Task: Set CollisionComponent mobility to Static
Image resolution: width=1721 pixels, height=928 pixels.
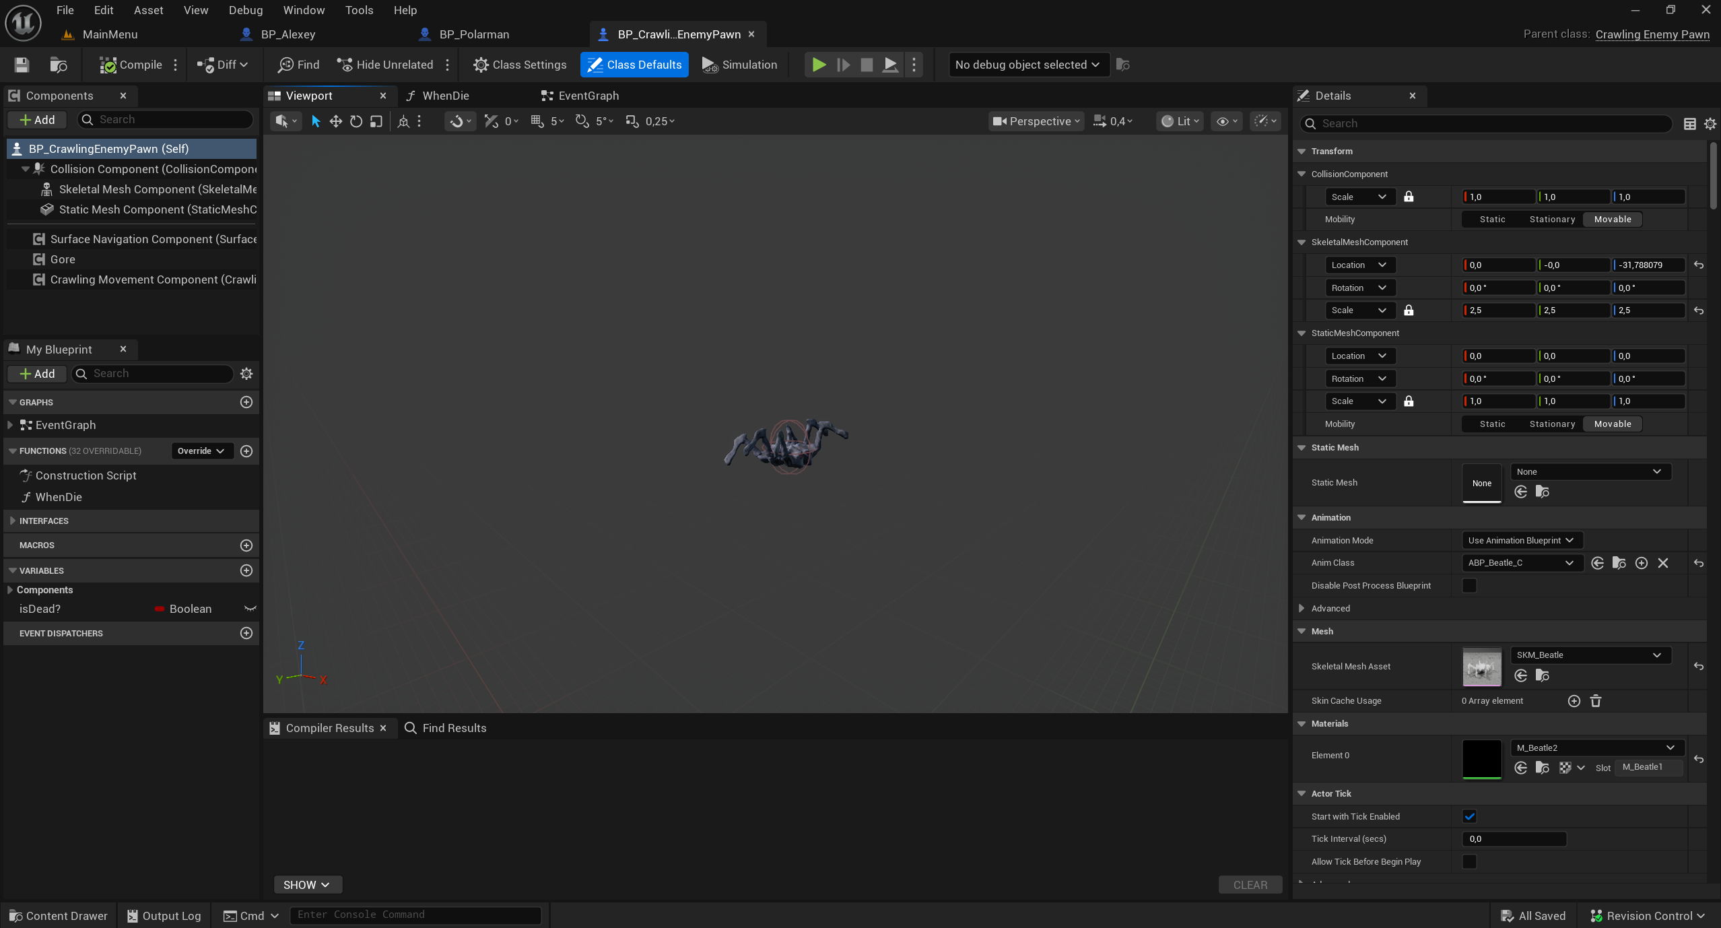Action: pos(1493,220)
